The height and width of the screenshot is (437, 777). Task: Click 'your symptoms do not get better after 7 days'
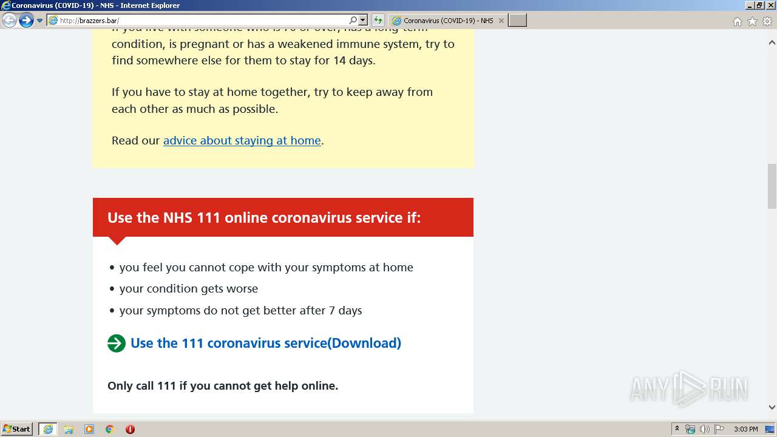pyautogui.click(x=240, y=310)
